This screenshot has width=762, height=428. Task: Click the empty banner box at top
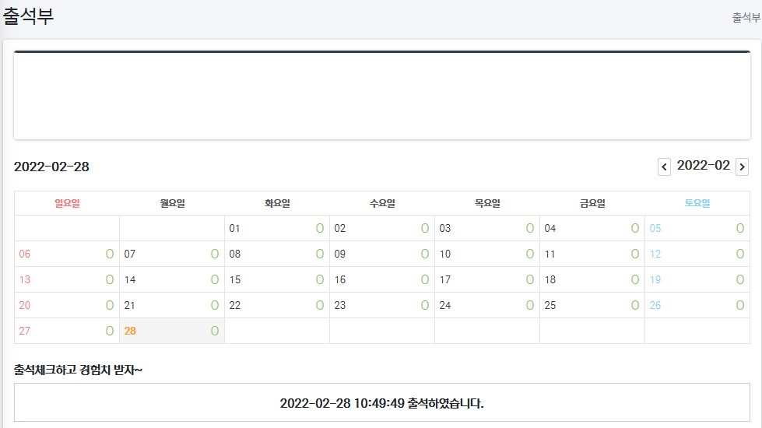tap(381, 96)
